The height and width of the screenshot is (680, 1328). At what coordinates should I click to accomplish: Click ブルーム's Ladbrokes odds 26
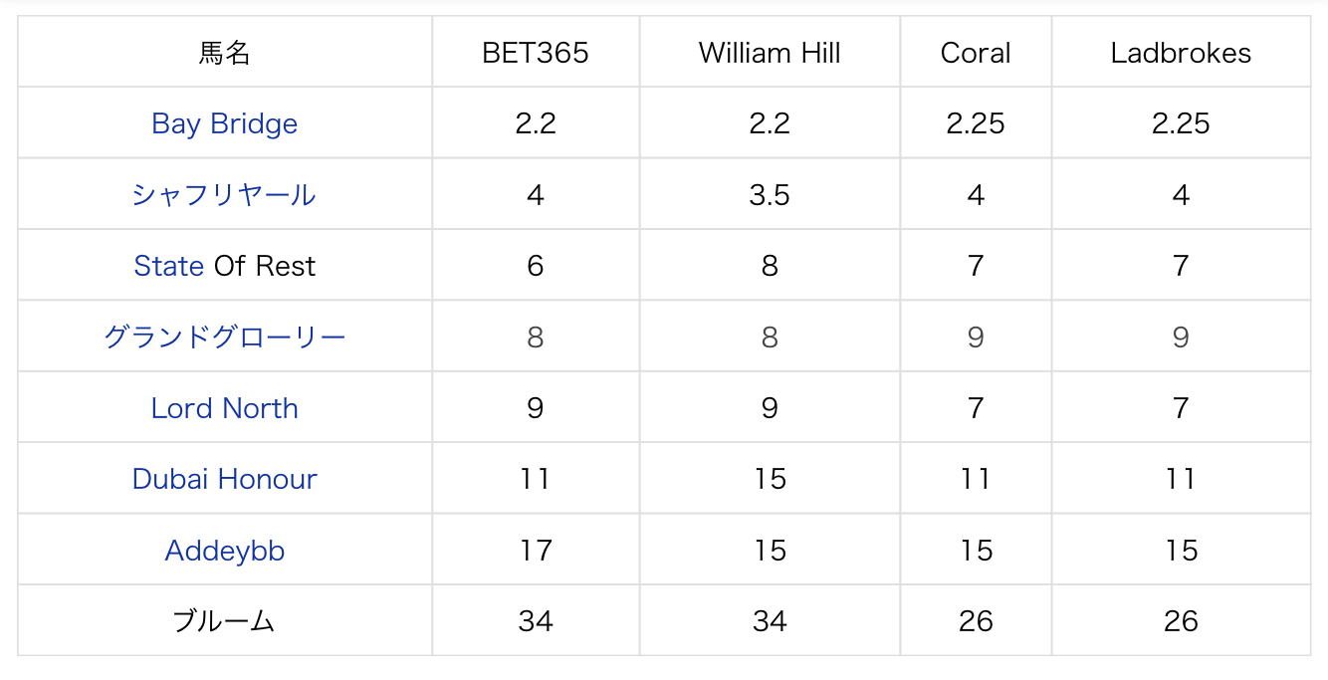1181,621
